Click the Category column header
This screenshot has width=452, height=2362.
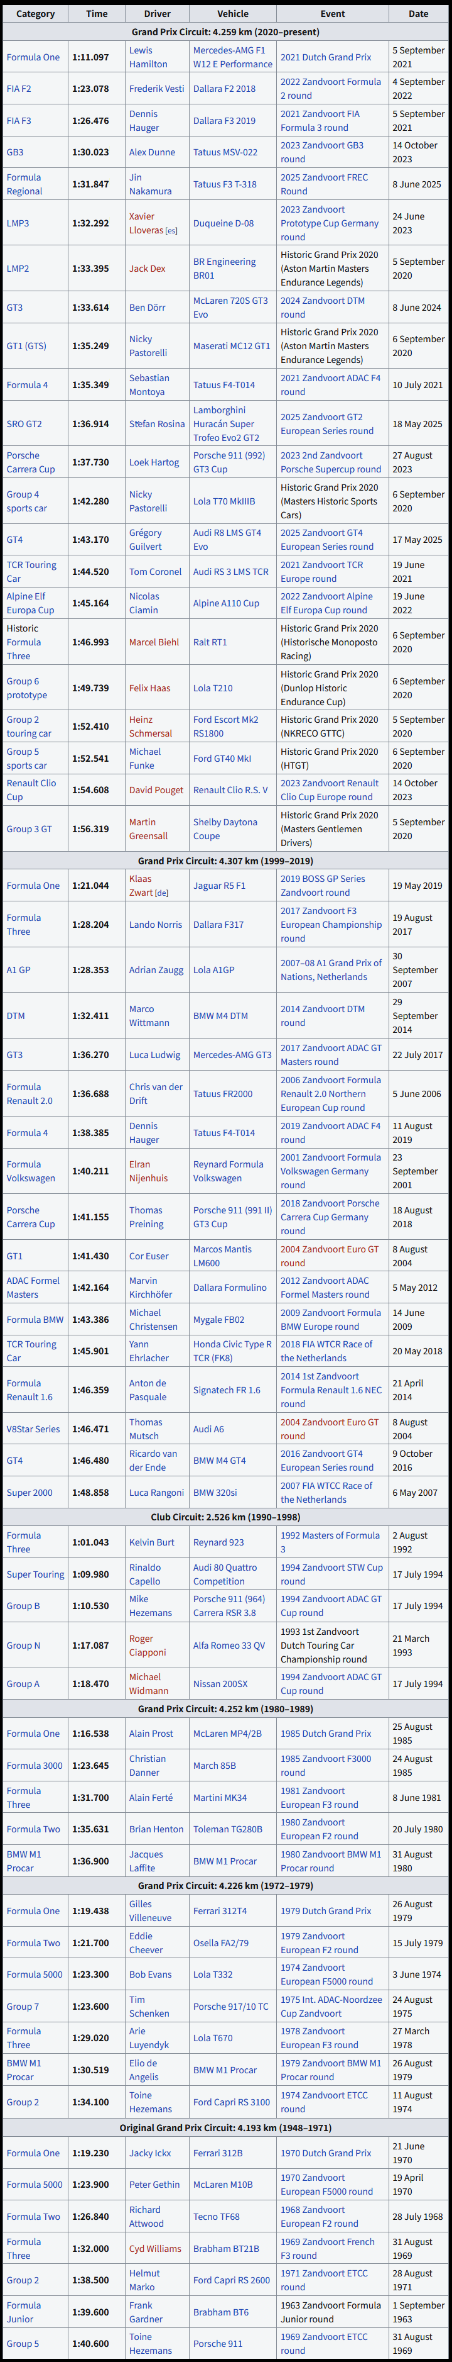click(x=36, y=14)
